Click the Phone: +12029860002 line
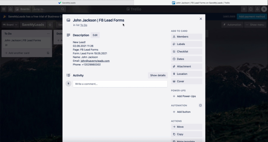The width and height of the screenshot is (268, 142). click(87, 64)
